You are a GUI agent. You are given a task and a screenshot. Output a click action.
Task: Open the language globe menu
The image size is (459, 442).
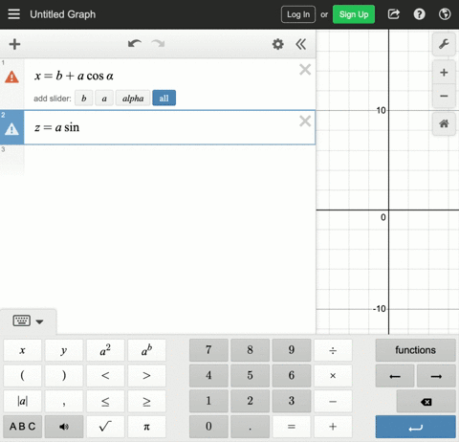click(445, 14)
